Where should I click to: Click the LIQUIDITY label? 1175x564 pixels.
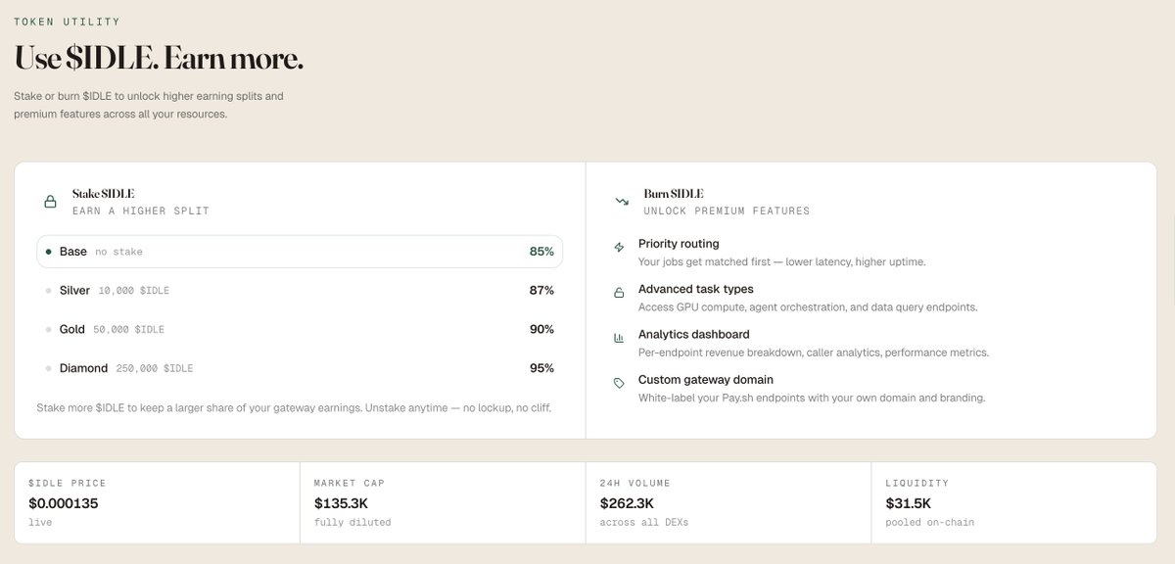coord(917,484)
